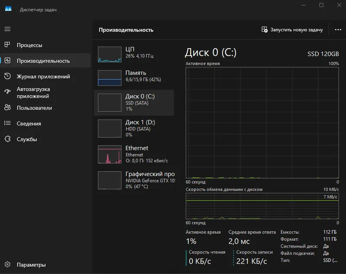Click the disk transfer rate graph
The width and height of the screenshot is (346, 274).
pos(262,206)
